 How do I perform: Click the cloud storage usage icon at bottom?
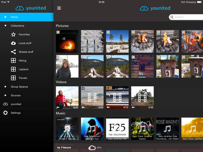click(x=92, y=148)
